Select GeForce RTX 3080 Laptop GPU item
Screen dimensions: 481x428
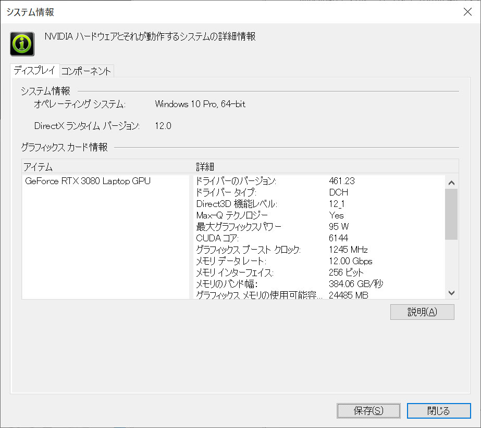click(88, 181)
